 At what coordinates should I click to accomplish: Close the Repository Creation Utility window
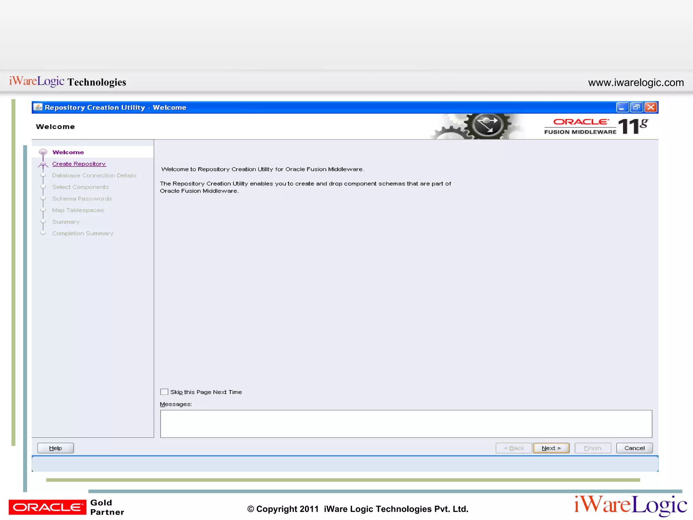[x=651, y=107]
